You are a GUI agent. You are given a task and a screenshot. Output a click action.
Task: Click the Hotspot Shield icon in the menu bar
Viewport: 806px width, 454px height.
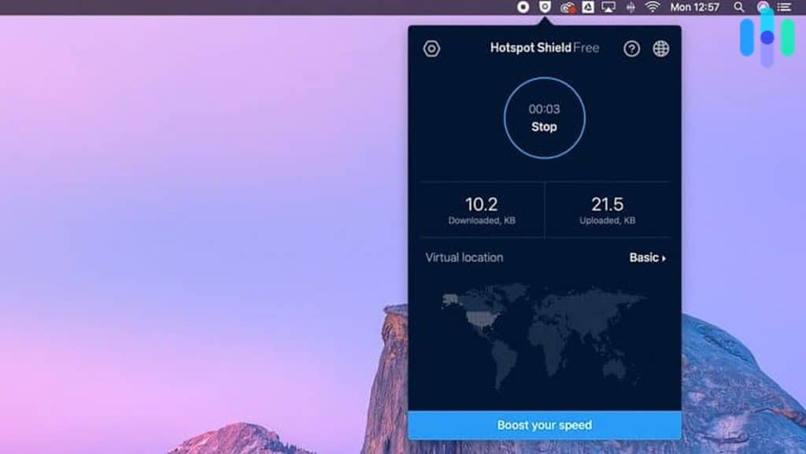coord(545,8)
